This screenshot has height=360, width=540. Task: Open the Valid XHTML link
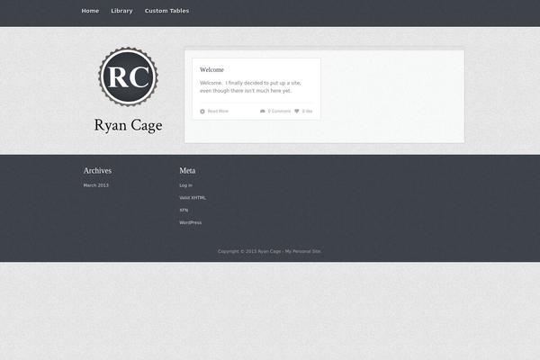(x=193, y=198)
